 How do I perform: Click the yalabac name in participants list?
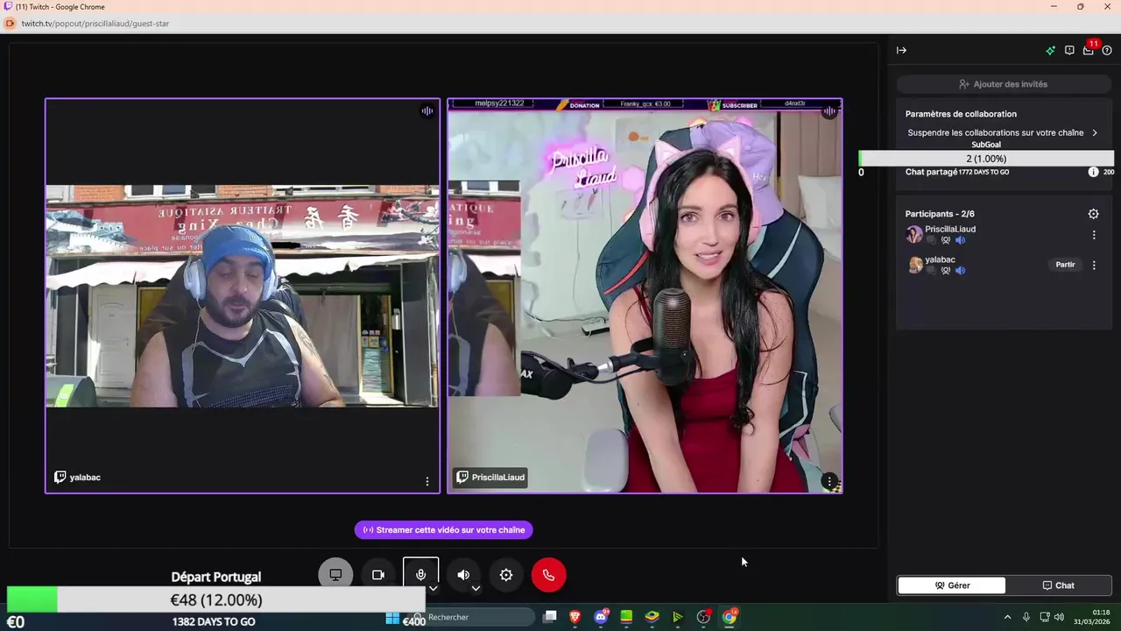[940, 260]
